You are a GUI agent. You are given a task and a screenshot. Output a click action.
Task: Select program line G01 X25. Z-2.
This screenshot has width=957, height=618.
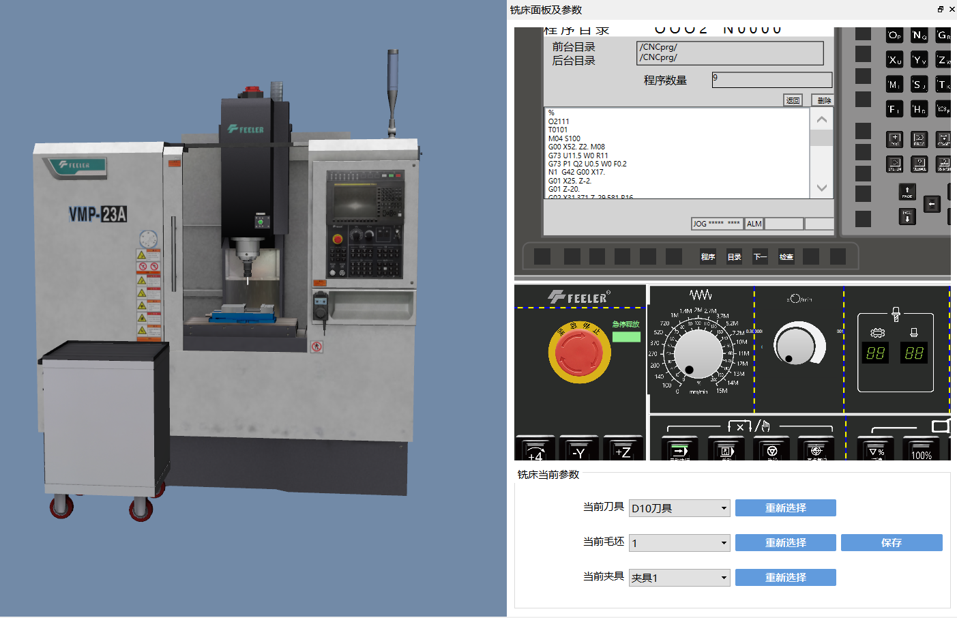point(570,181)
